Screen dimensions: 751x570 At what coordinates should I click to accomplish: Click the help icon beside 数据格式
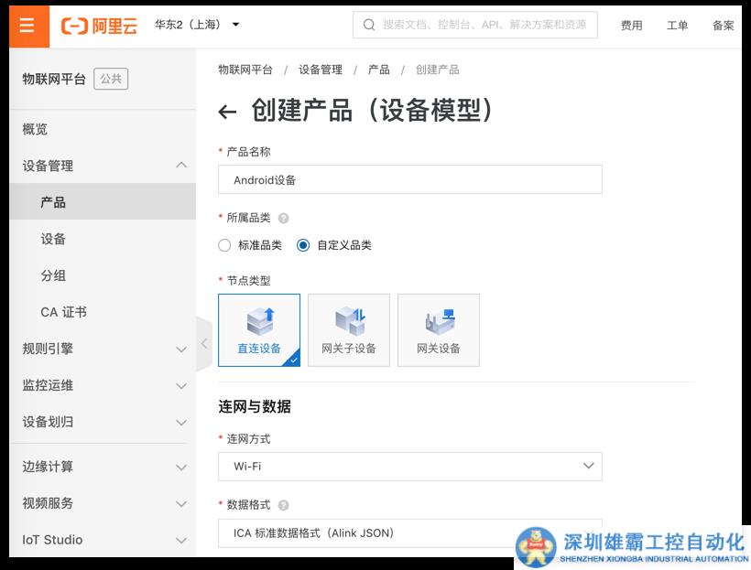(283, 505)
